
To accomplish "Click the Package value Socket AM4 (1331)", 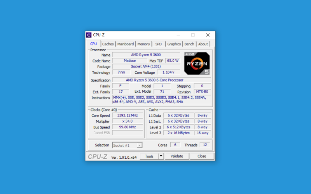I will (146, 66).
